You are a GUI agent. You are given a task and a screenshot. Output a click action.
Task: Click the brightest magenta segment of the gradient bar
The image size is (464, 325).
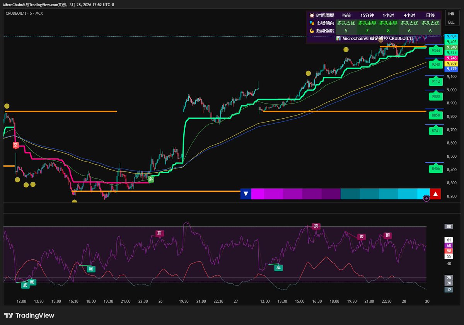258,194
